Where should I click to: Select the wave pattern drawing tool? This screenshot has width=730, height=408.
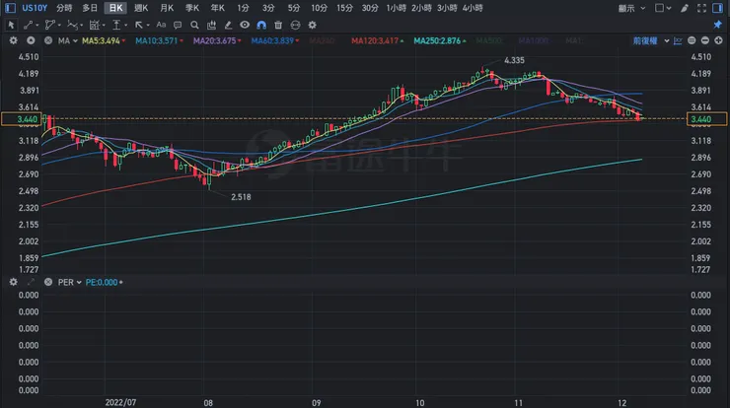pos(73,25)
